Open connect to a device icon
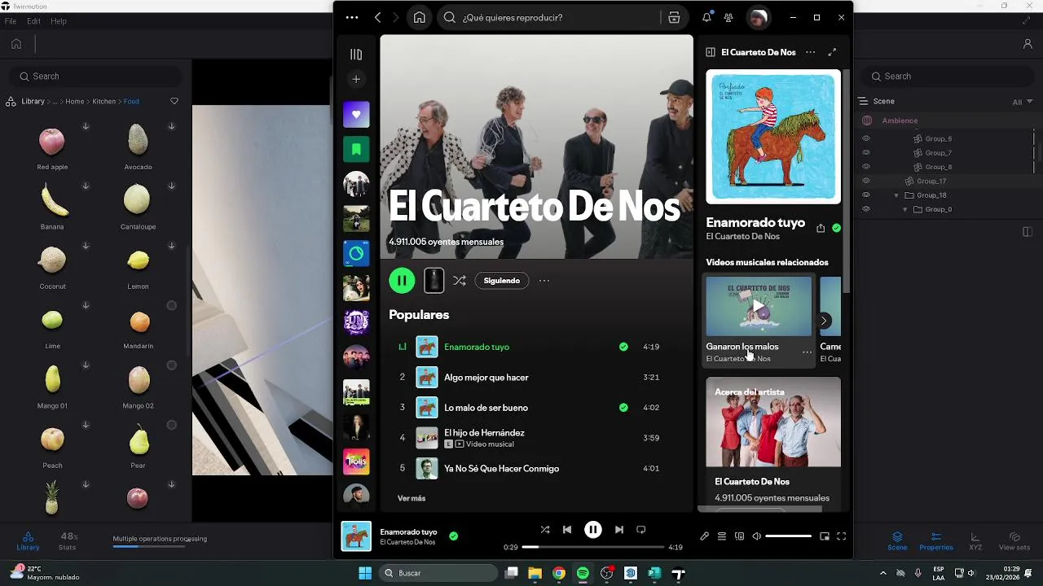Viewport: 1043px width, 586px height. pos(739,536)
